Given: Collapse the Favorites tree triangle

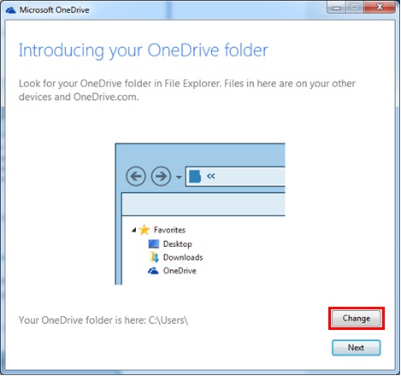Looking at the screenshot, I should coord(133,230).
